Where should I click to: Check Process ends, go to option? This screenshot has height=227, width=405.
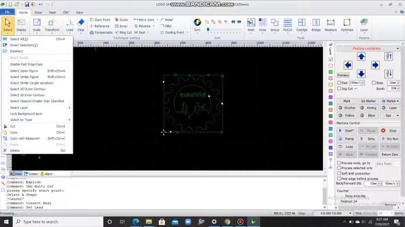[339, 163]
